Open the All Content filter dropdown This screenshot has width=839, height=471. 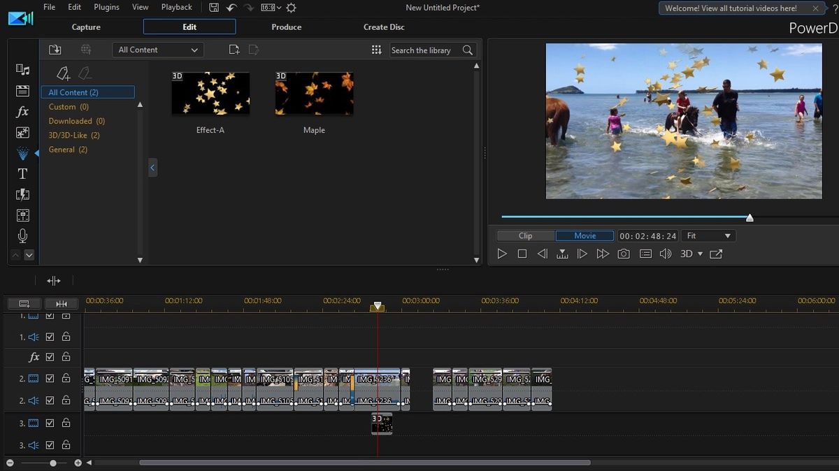click(x=157, y=50)
